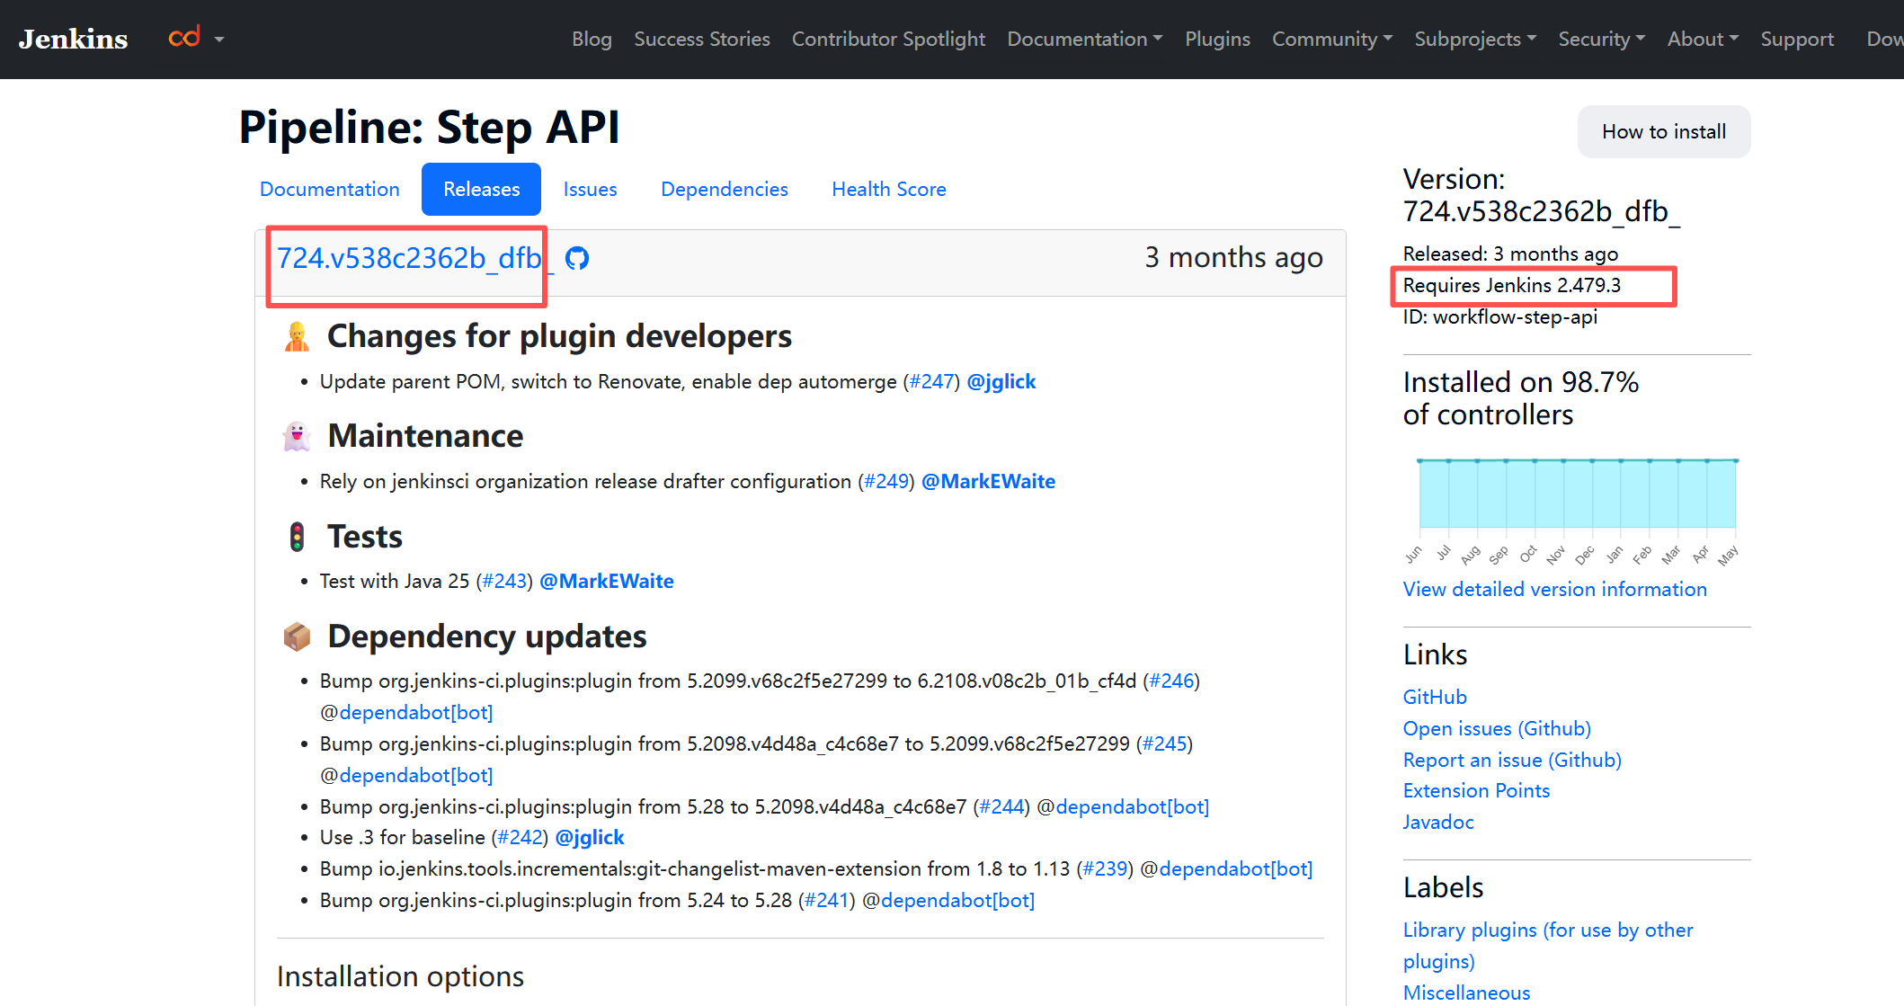1904x1006 pixels.
Task: Click the package box icon by Dependency updates
Action: click(x=297, y=637)
